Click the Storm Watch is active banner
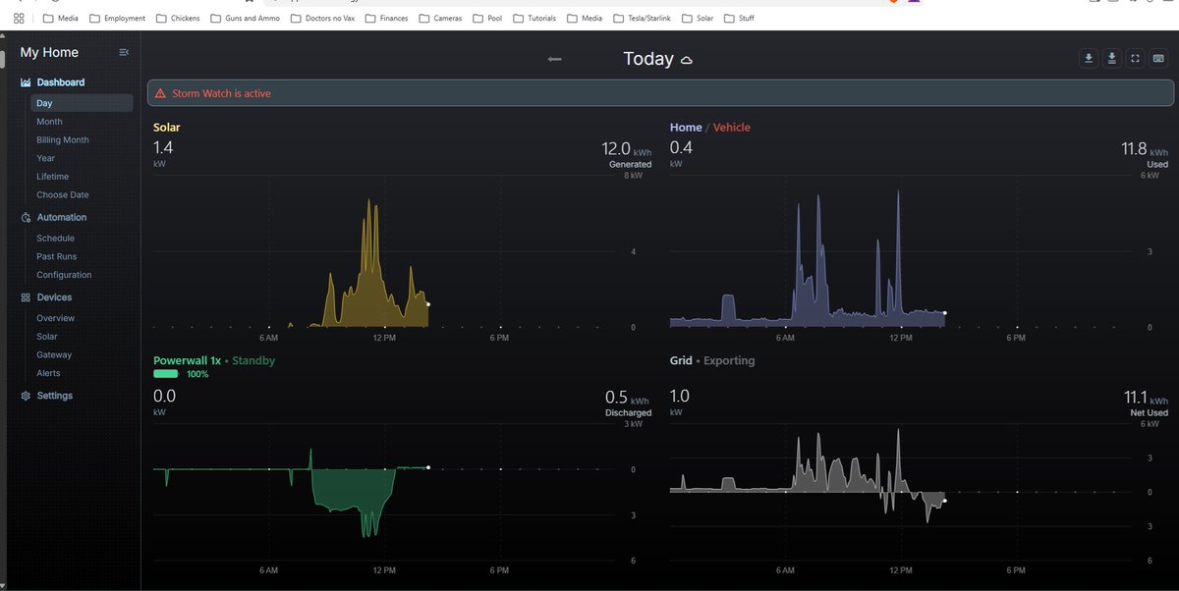This screenshot has width=1179, height=591. pyautogui.click(x=660, y=93)
